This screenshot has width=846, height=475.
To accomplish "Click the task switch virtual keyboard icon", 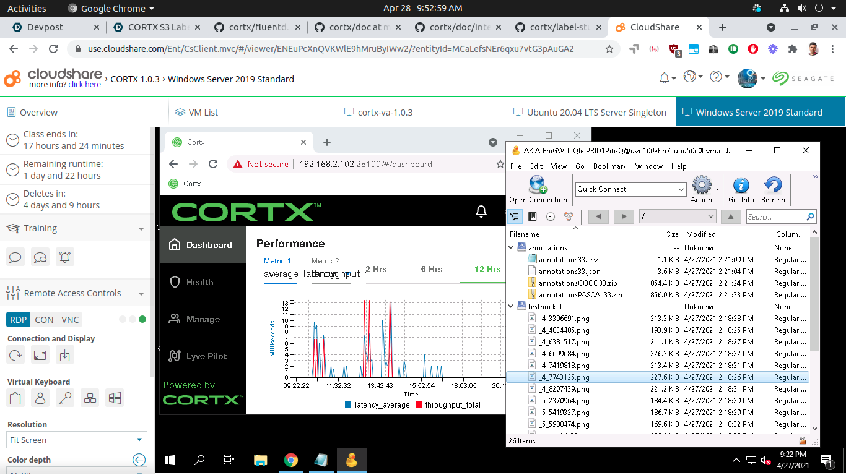I will (x=90, y=398).
